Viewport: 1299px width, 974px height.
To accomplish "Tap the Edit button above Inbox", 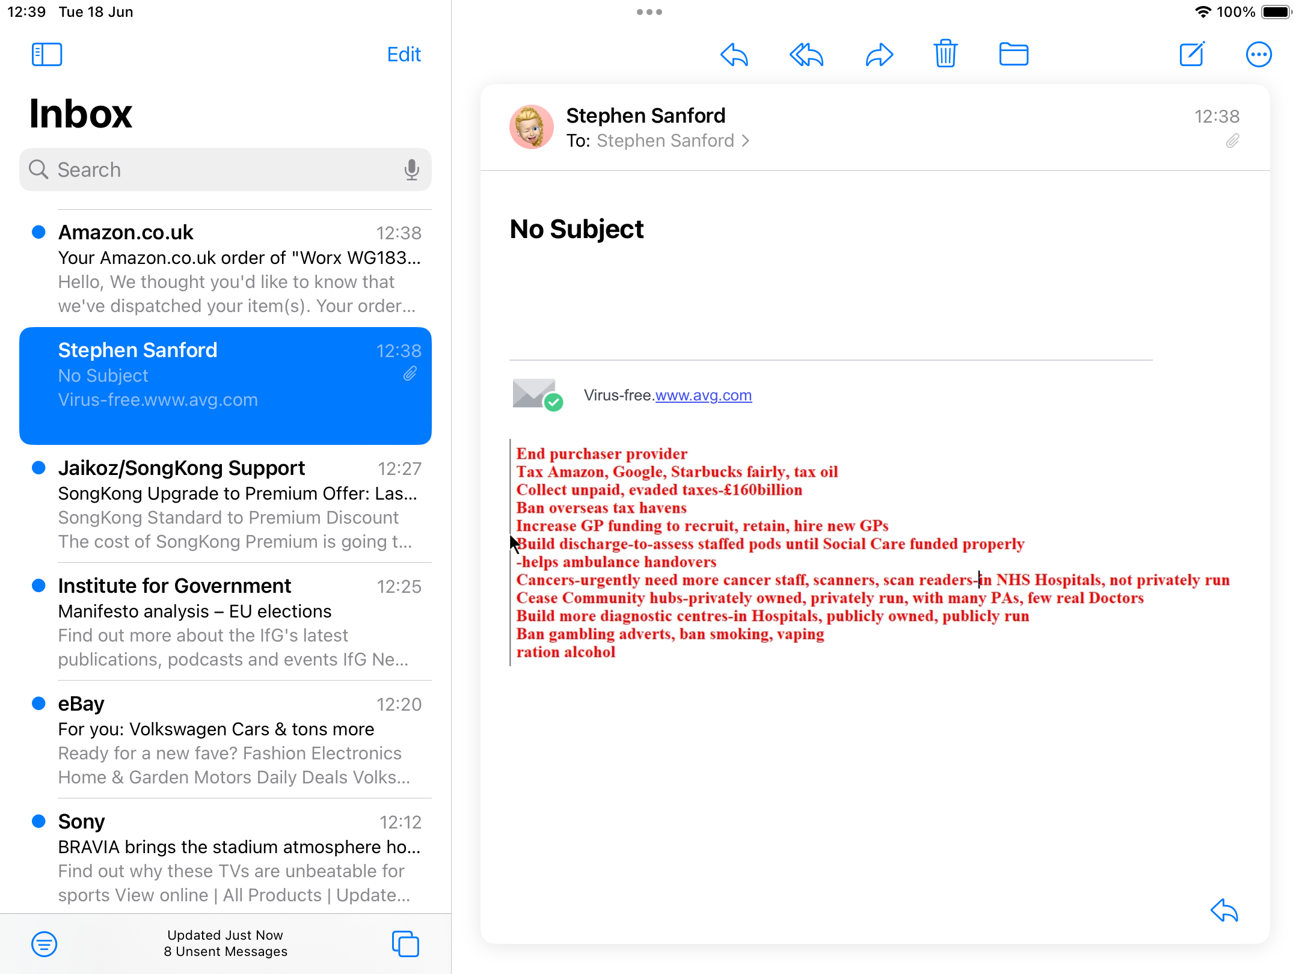I will click(404, 54).
